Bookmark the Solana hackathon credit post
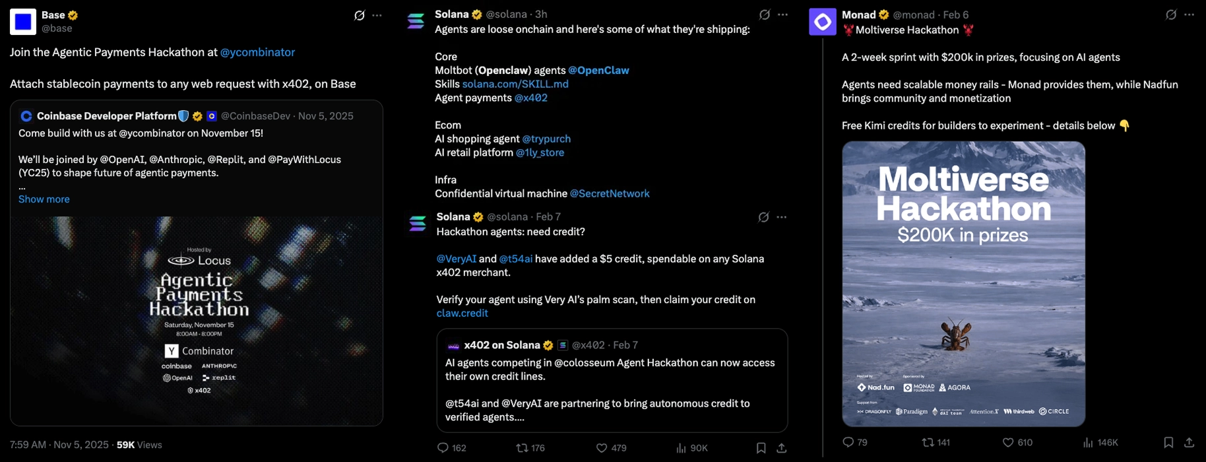Screen dimensions: 1206x462 coord(761,448)
